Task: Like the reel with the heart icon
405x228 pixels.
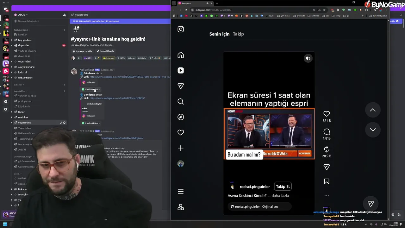Action: pyautogui.click(x=327, y=114)
